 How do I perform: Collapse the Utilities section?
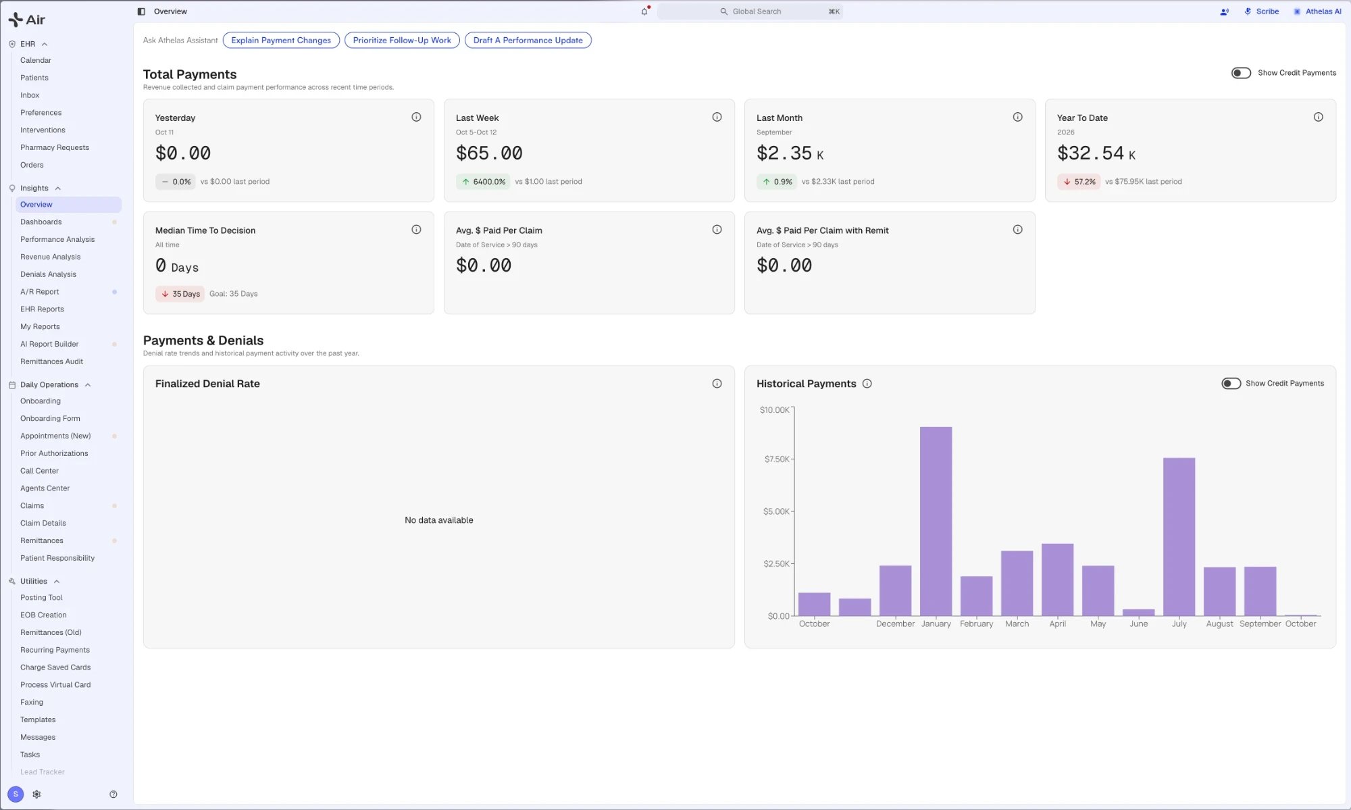coord(57,582)
